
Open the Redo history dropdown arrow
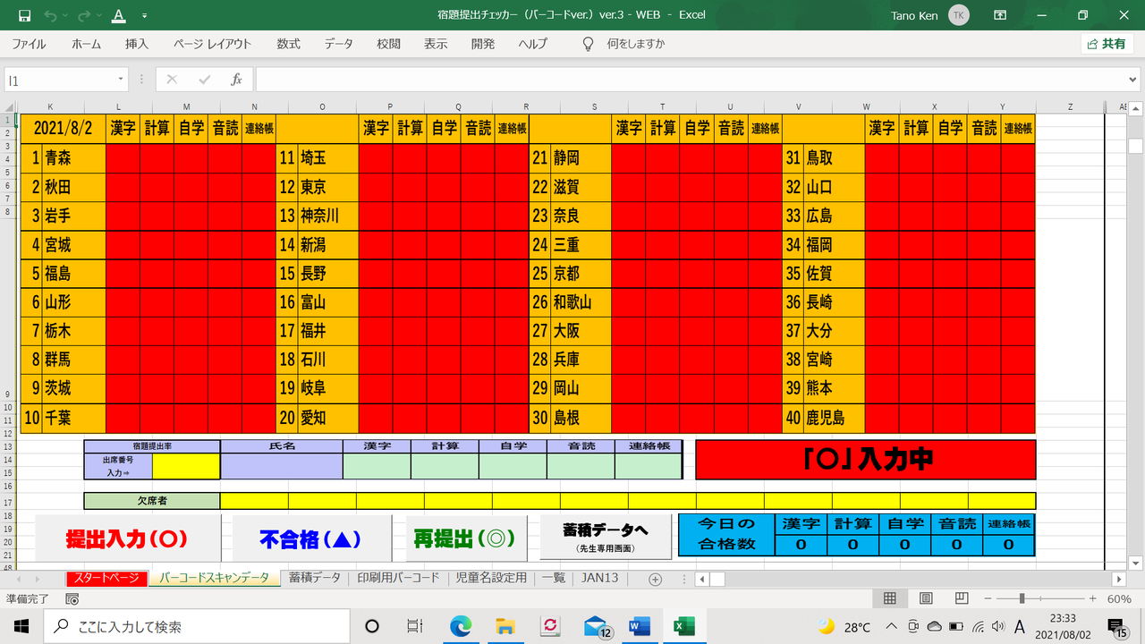[98, 15]
